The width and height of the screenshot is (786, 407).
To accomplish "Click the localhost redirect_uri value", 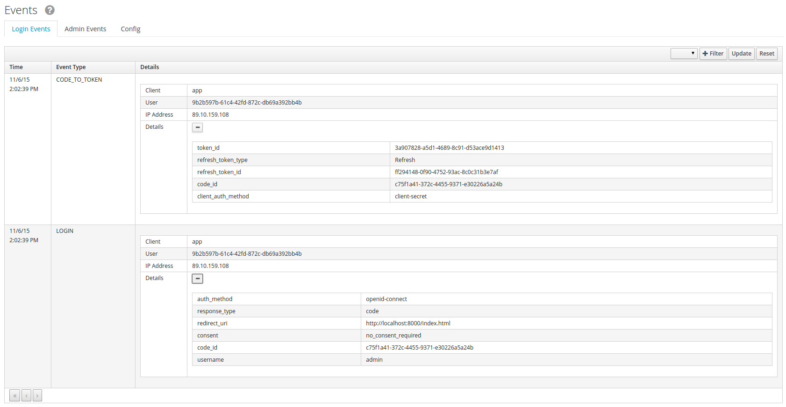I will pyautogui.click(x=408, y=323).
